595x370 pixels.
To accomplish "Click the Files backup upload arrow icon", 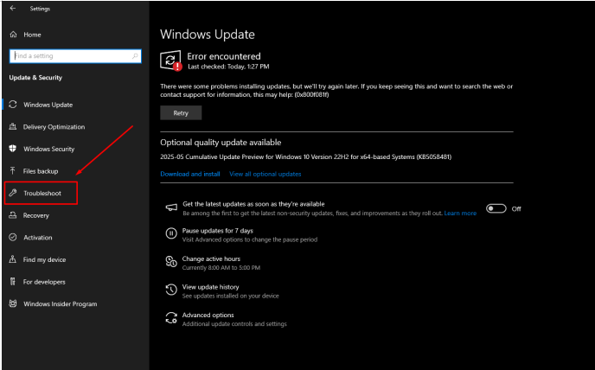I will 13,171.
